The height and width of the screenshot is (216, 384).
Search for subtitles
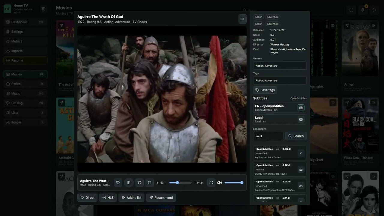[x=296, y=136]
